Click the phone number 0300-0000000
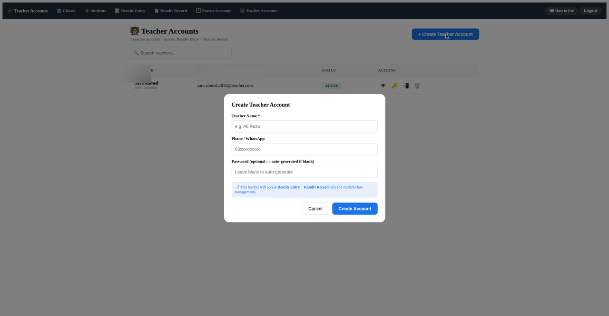The width and height of the screenshot is (609, 316). (146, 88)
